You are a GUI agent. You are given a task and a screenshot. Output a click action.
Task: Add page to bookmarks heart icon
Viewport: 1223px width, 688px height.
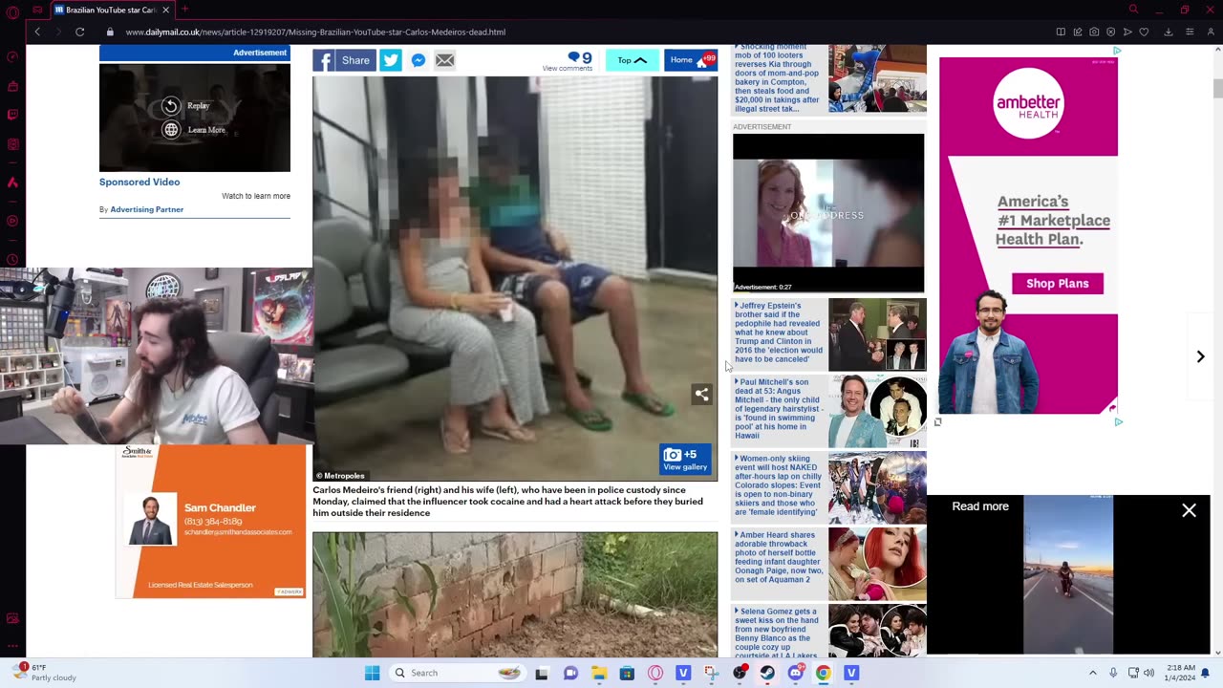click(x=1144, y=32)
